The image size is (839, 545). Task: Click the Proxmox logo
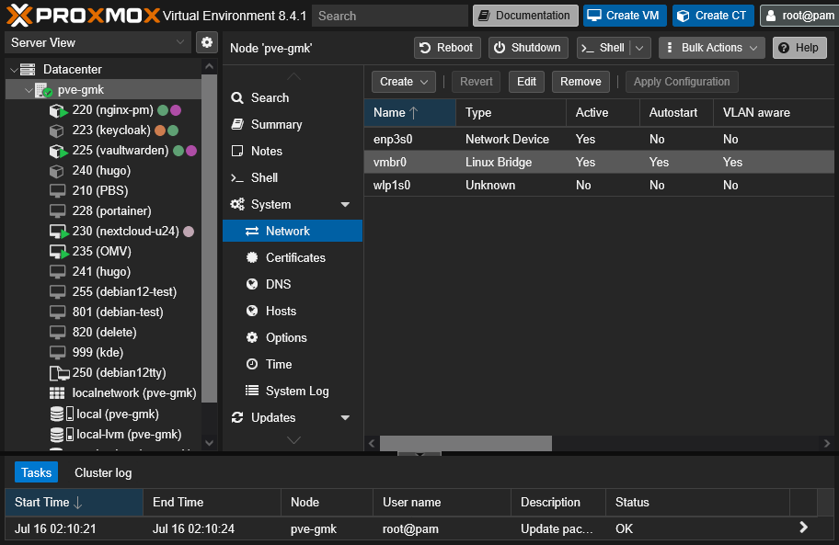[83, 16]
